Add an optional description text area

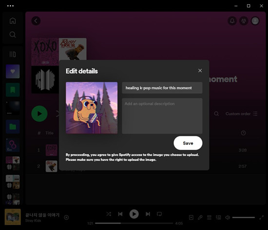pos(162,116)
